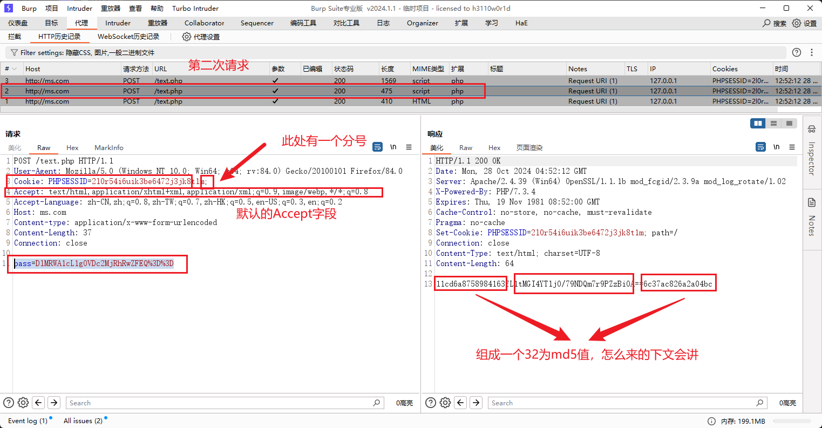Click the Event log (1) button

click(28, 420)
